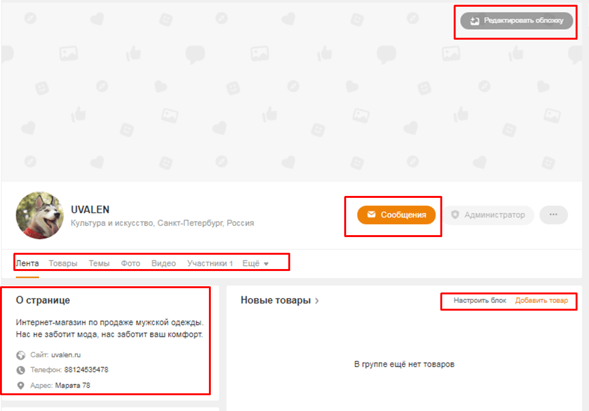Viewport: 589px width, 411px height.
Task: Open the Фото tab
Action: (131, 263)
